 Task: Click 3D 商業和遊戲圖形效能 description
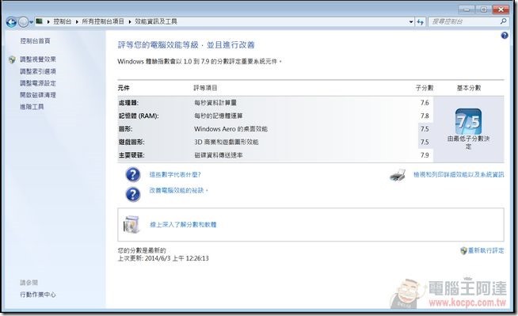coord(227,142)
